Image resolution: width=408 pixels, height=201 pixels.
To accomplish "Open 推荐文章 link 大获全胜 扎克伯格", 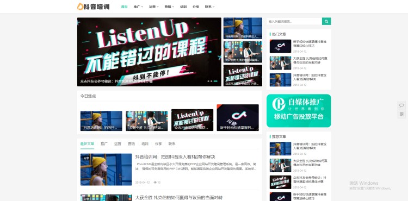I will point(310,163).
